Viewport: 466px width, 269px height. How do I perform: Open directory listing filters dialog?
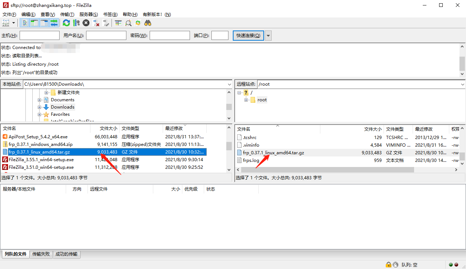118,23
